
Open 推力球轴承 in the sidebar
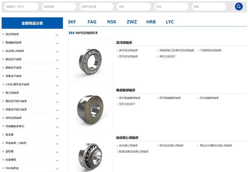click(x=12, y=93)
